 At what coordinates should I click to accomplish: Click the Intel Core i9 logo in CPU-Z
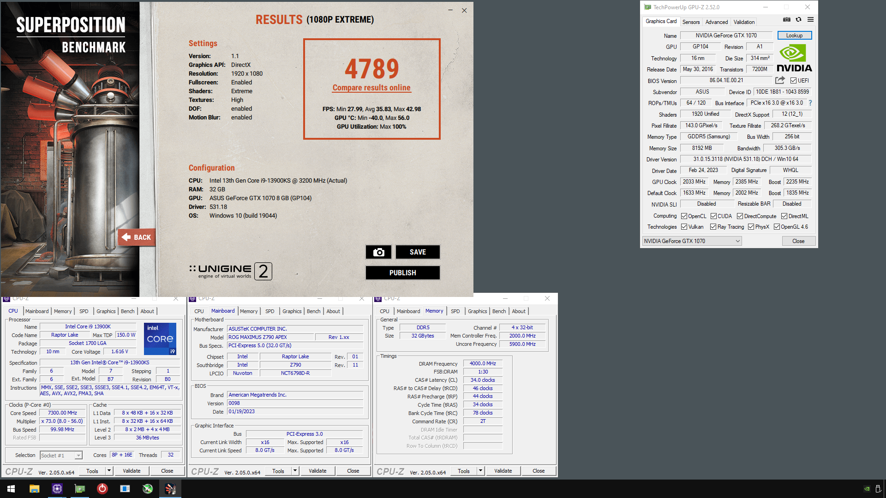[x=160, y=339]
